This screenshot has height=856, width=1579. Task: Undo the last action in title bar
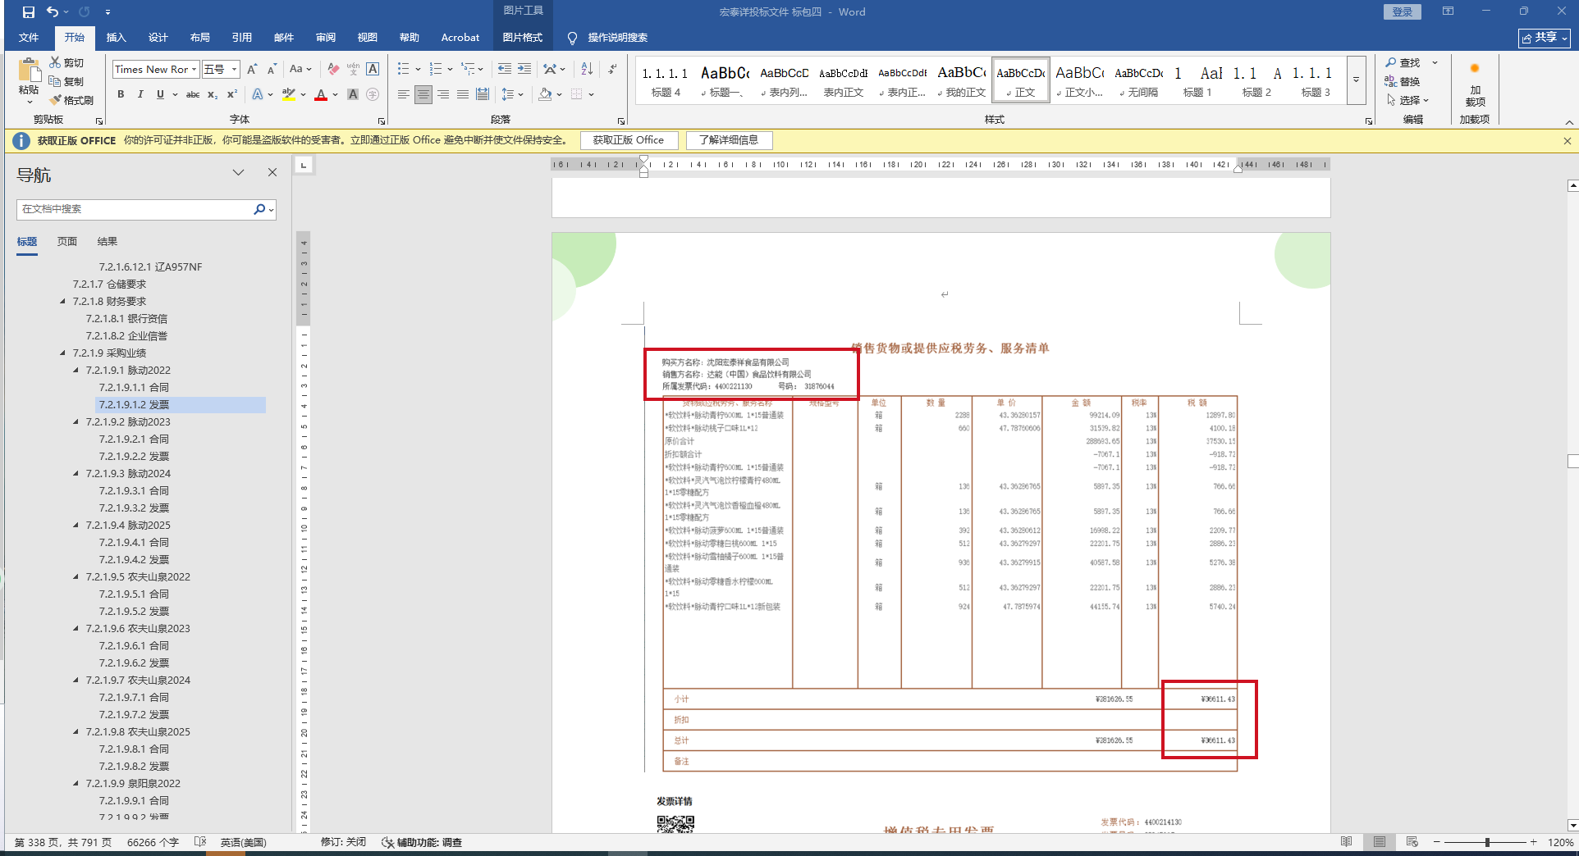point(53,12)
